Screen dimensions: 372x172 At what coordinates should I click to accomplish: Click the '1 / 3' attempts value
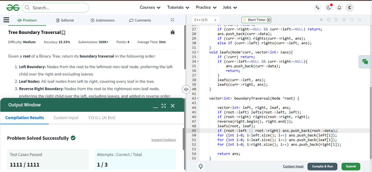[102, 165]
